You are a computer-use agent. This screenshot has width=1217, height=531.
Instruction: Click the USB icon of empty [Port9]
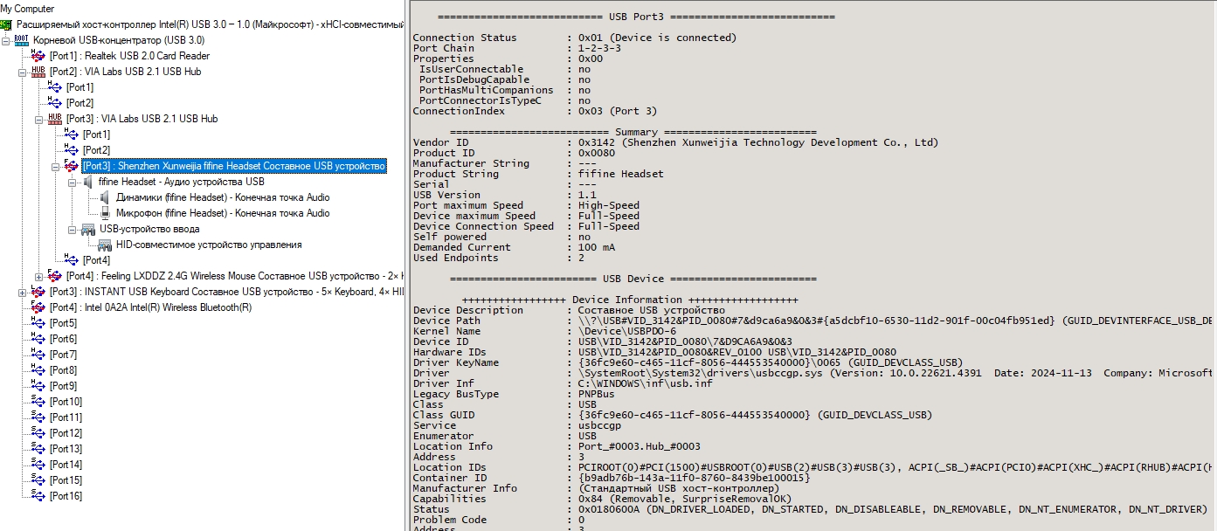point(38,386)
